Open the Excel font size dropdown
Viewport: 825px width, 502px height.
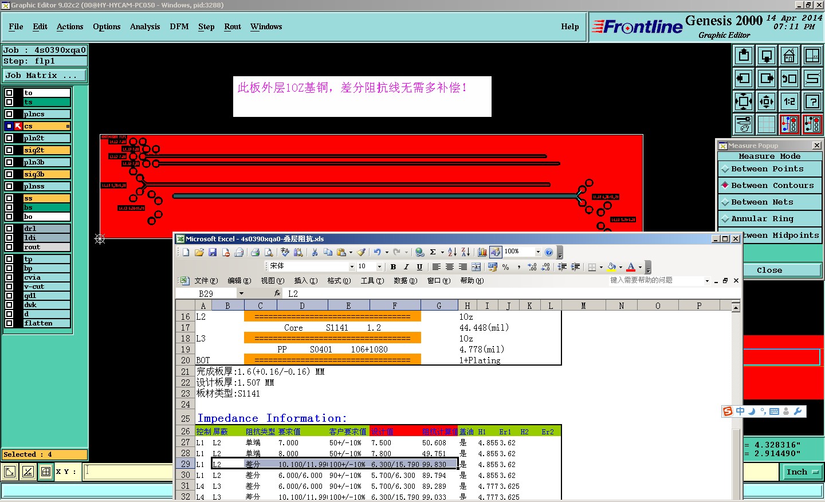click(x=379, y=267)
